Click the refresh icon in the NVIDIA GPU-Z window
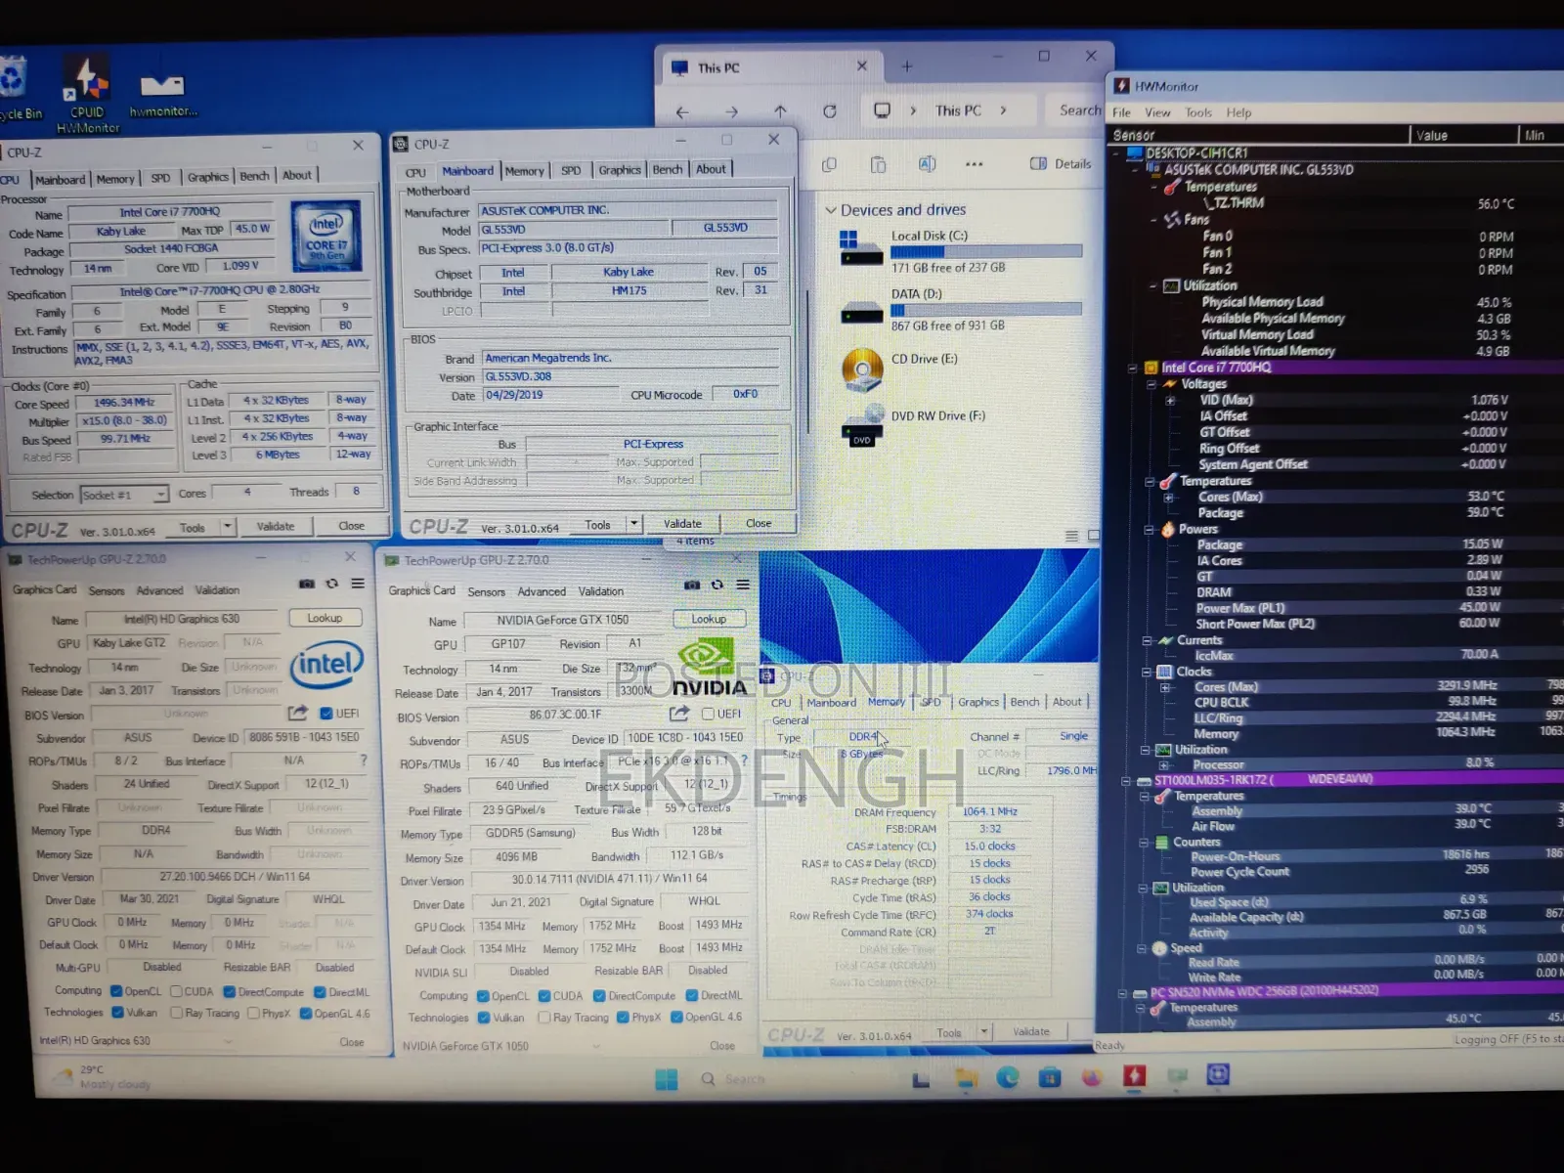The image size is (1564, 1173). pos(717,585)
